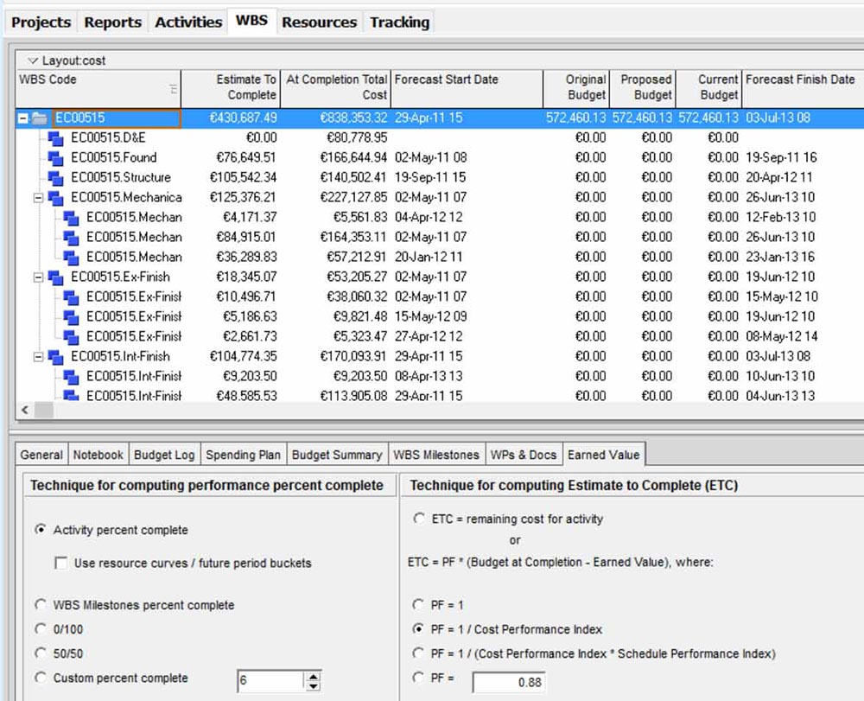Viewport: 864px width, 701px height.
Task: Select the 50/50 percent complete technique
Action: coord(41,654)
